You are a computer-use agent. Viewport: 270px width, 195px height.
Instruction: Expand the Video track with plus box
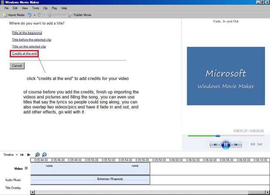[x=26, y=168]
